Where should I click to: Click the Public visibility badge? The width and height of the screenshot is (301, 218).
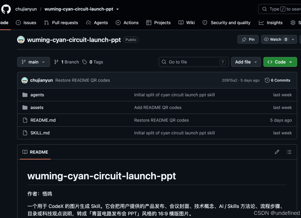coord(131,40)
